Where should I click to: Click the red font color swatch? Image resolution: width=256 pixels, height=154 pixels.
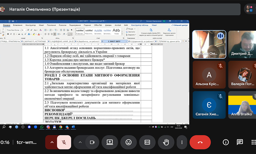pos(39,34)
